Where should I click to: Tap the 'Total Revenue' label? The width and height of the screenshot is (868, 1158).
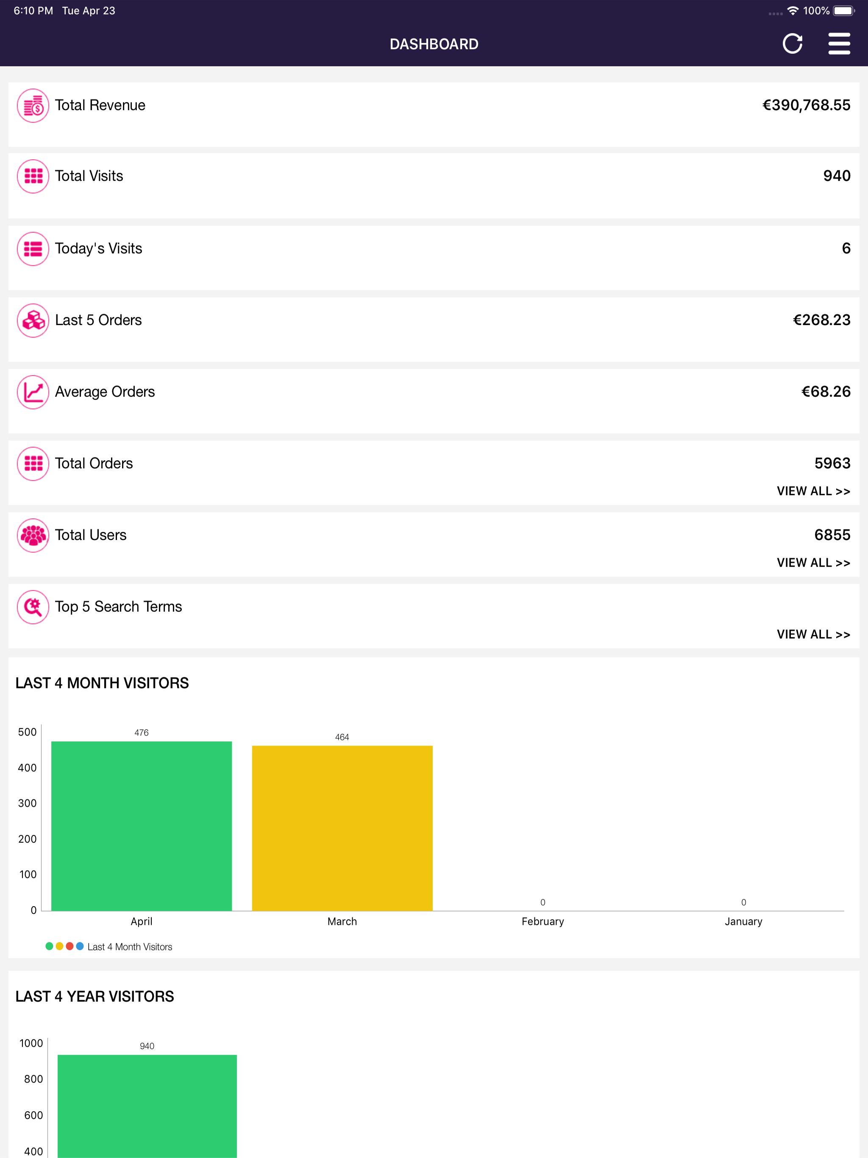coord(100,105)
